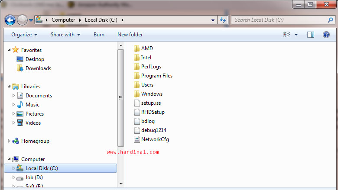Select Computer in the address breadcrumb

(x=63, y=20)
